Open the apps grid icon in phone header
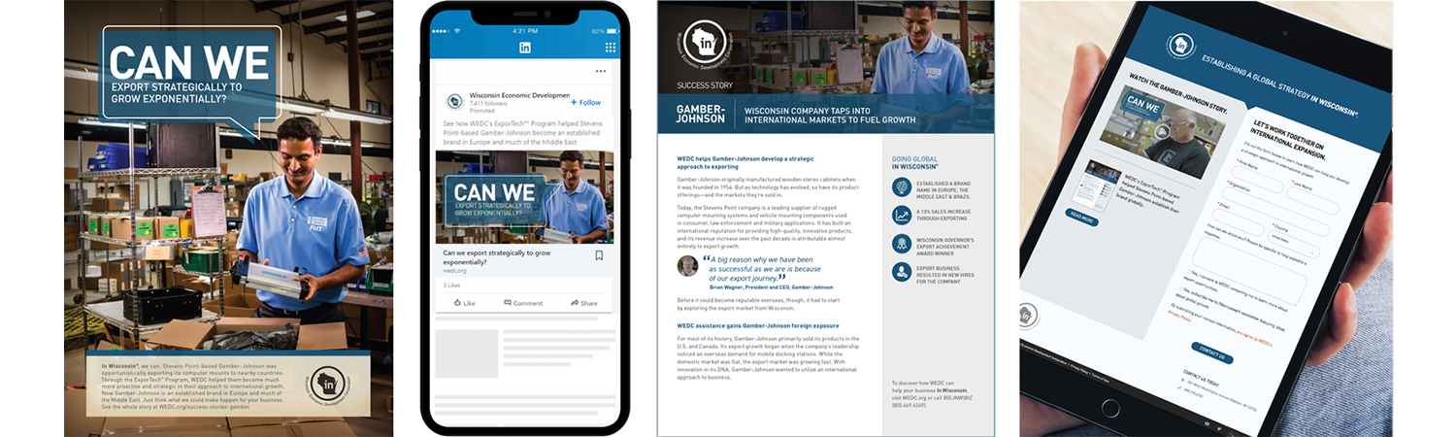The image size is (1456, 437). click(611, 48)
